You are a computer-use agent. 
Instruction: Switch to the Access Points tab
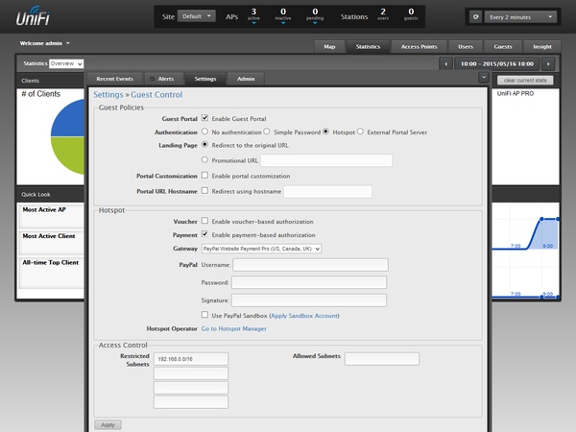(x=418, y=45)
